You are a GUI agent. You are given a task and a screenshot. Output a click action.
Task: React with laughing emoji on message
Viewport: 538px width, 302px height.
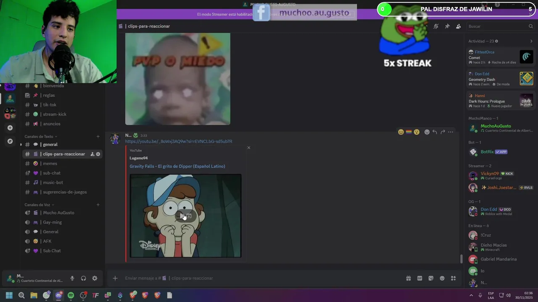point(401,132)
